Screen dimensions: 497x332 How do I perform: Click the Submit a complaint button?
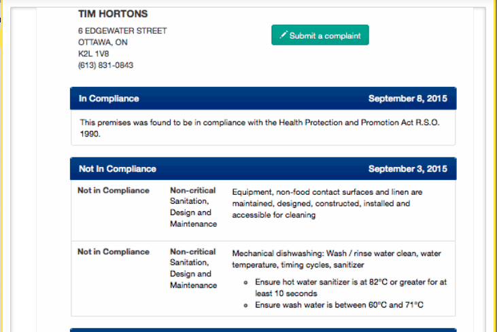tap(320, 35)
